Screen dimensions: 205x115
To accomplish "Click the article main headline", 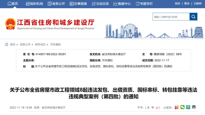I will click(x=103, y=93).
